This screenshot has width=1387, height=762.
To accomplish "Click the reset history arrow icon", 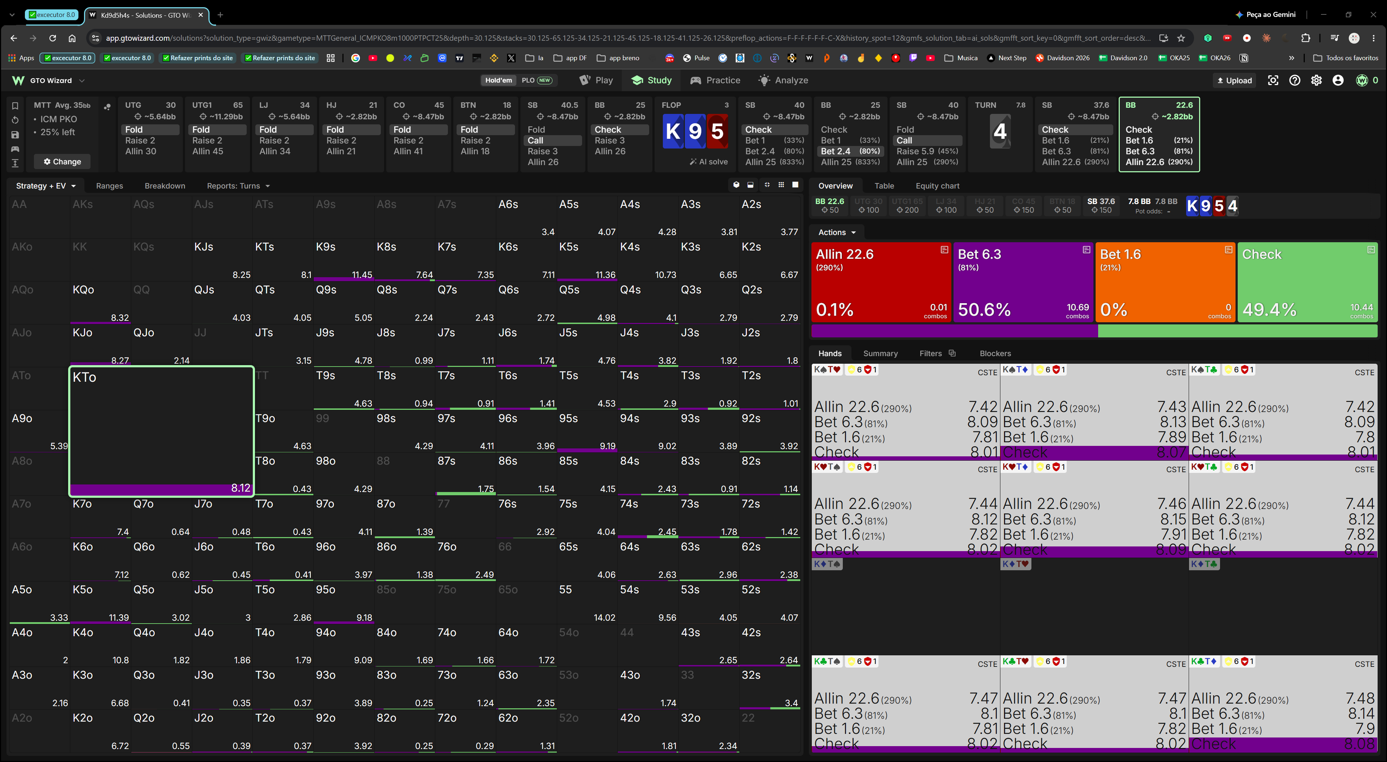I will tap(15, 120).
